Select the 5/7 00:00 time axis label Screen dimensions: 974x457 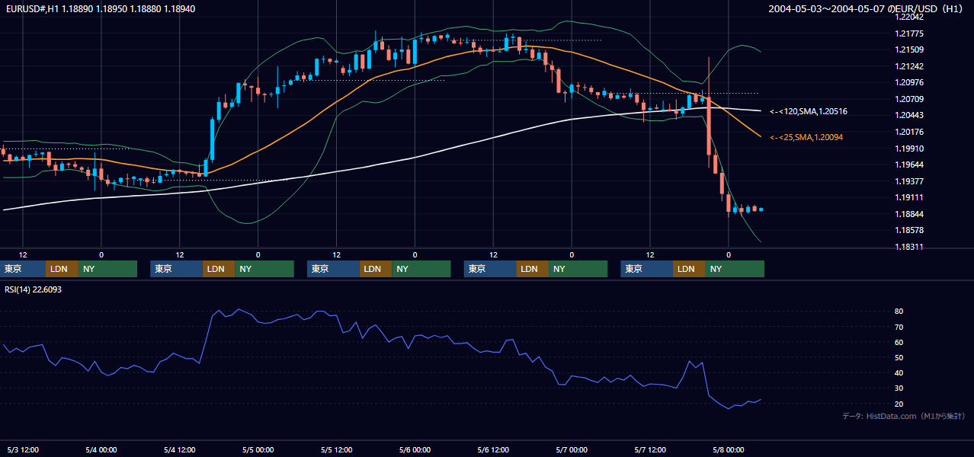pyautogui.click(x=572, y=449)
